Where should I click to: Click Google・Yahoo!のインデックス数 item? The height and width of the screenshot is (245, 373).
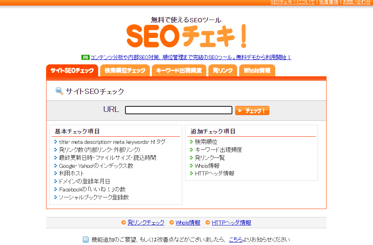[96, 166]
